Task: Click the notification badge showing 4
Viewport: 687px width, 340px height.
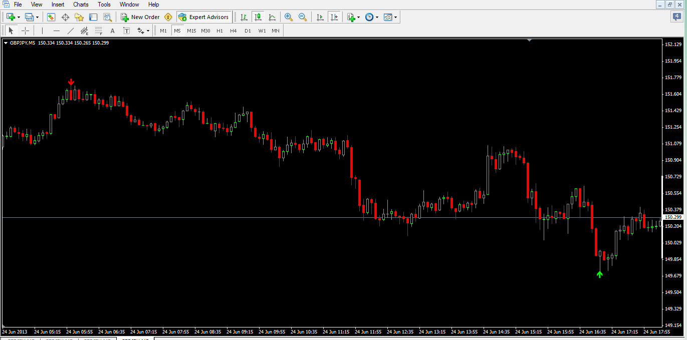Action: pyautogui.click(x=676, y=17)
